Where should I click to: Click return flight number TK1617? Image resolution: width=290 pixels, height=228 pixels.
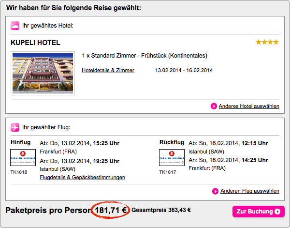click(x=168, y=172)
